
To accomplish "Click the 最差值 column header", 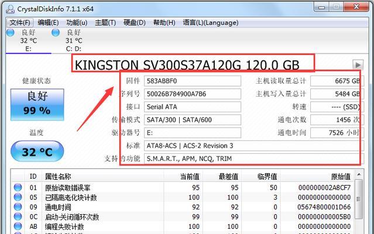I will (x=222, y=177).
